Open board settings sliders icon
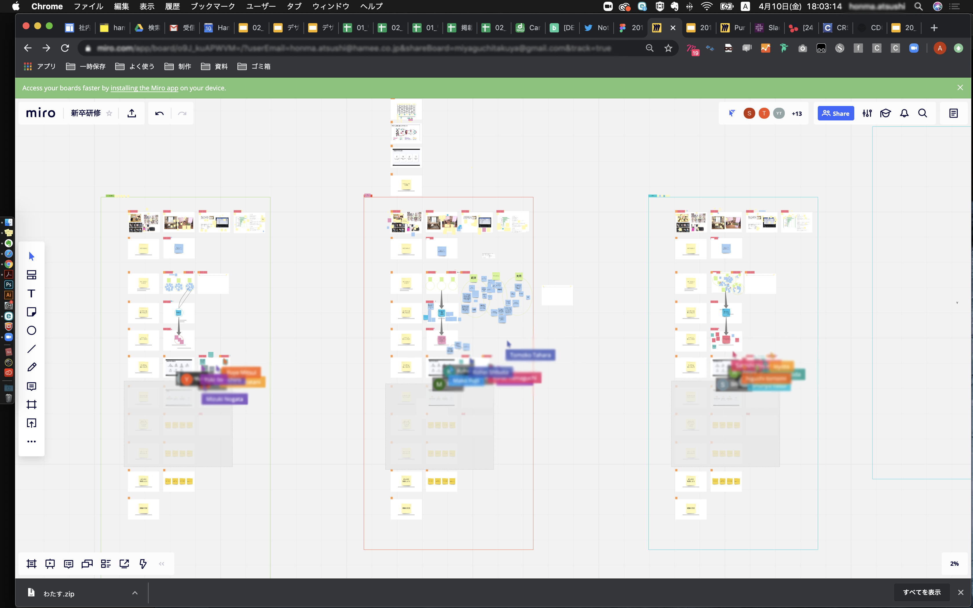973x608 pixels. click(x=867, y=113)
